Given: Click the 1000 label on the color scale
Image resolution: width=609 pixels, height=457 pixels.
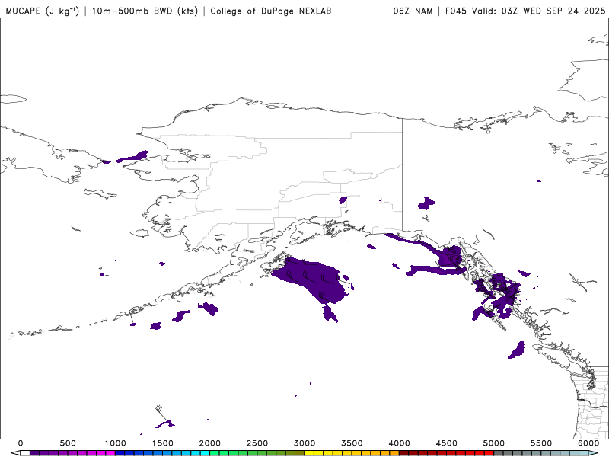Looking at the screenshot, I should click(115, 443).
